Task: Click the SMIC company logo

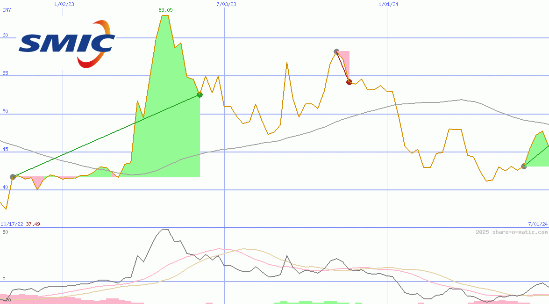Action: click(x=67, y=44)
